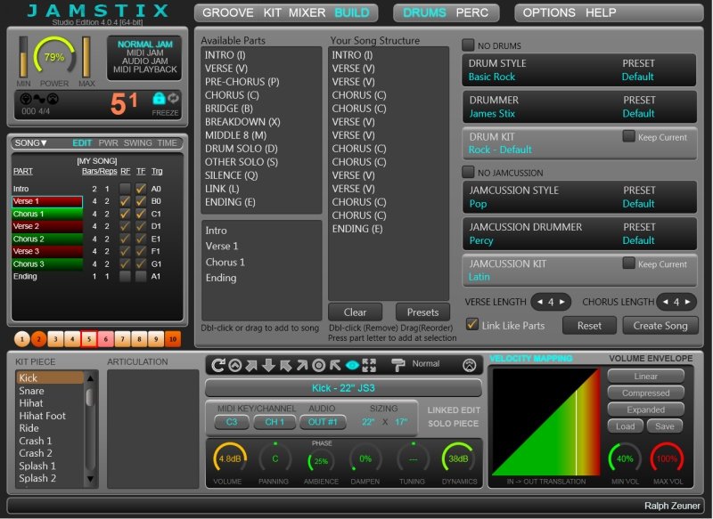Click the solid up-left arrow icon in kit toolbar

[285, 365]
